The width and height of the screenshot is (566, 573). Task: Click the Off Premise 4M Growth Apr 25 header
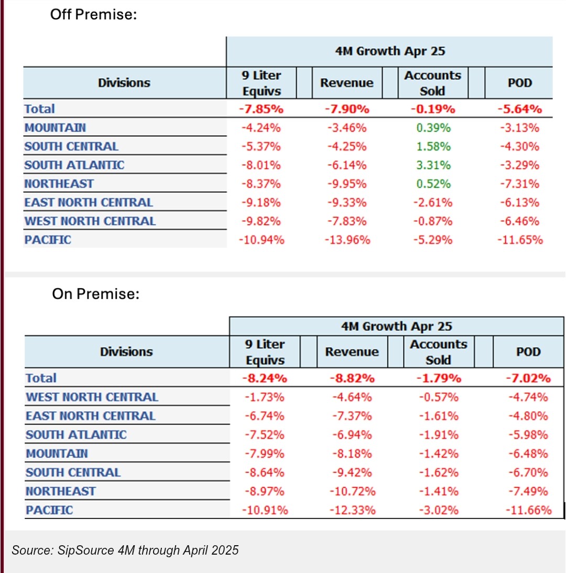tap(389, 51)
